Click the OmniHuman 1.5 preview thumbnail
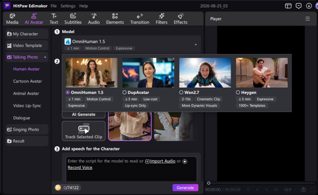 (x=91, y=73)
